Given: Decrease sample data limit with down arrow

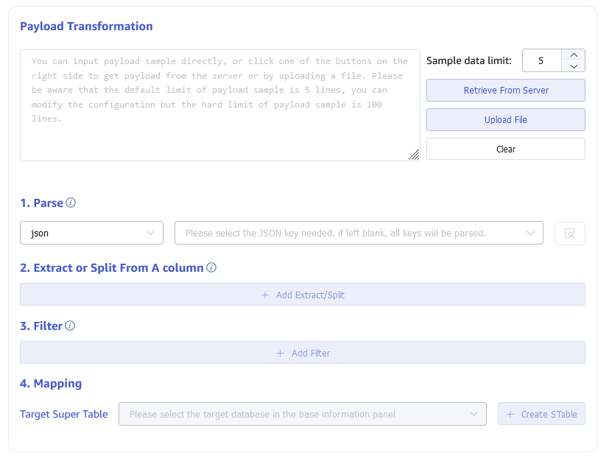Looking at the screenshot, I should click(573, 66).
